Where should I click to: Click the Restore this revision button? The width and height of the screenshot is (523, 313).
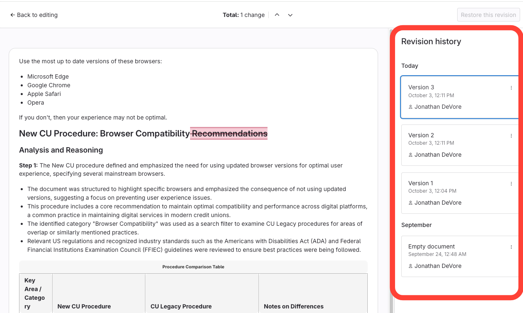(488, 15)
